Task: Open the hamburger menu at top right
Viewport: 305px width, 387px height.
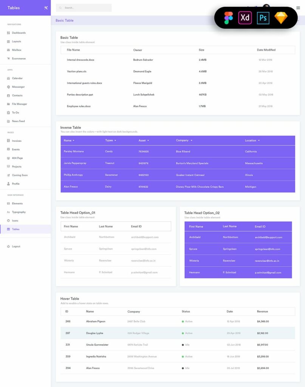Action: pyautogui.click(x=298, y=8)
